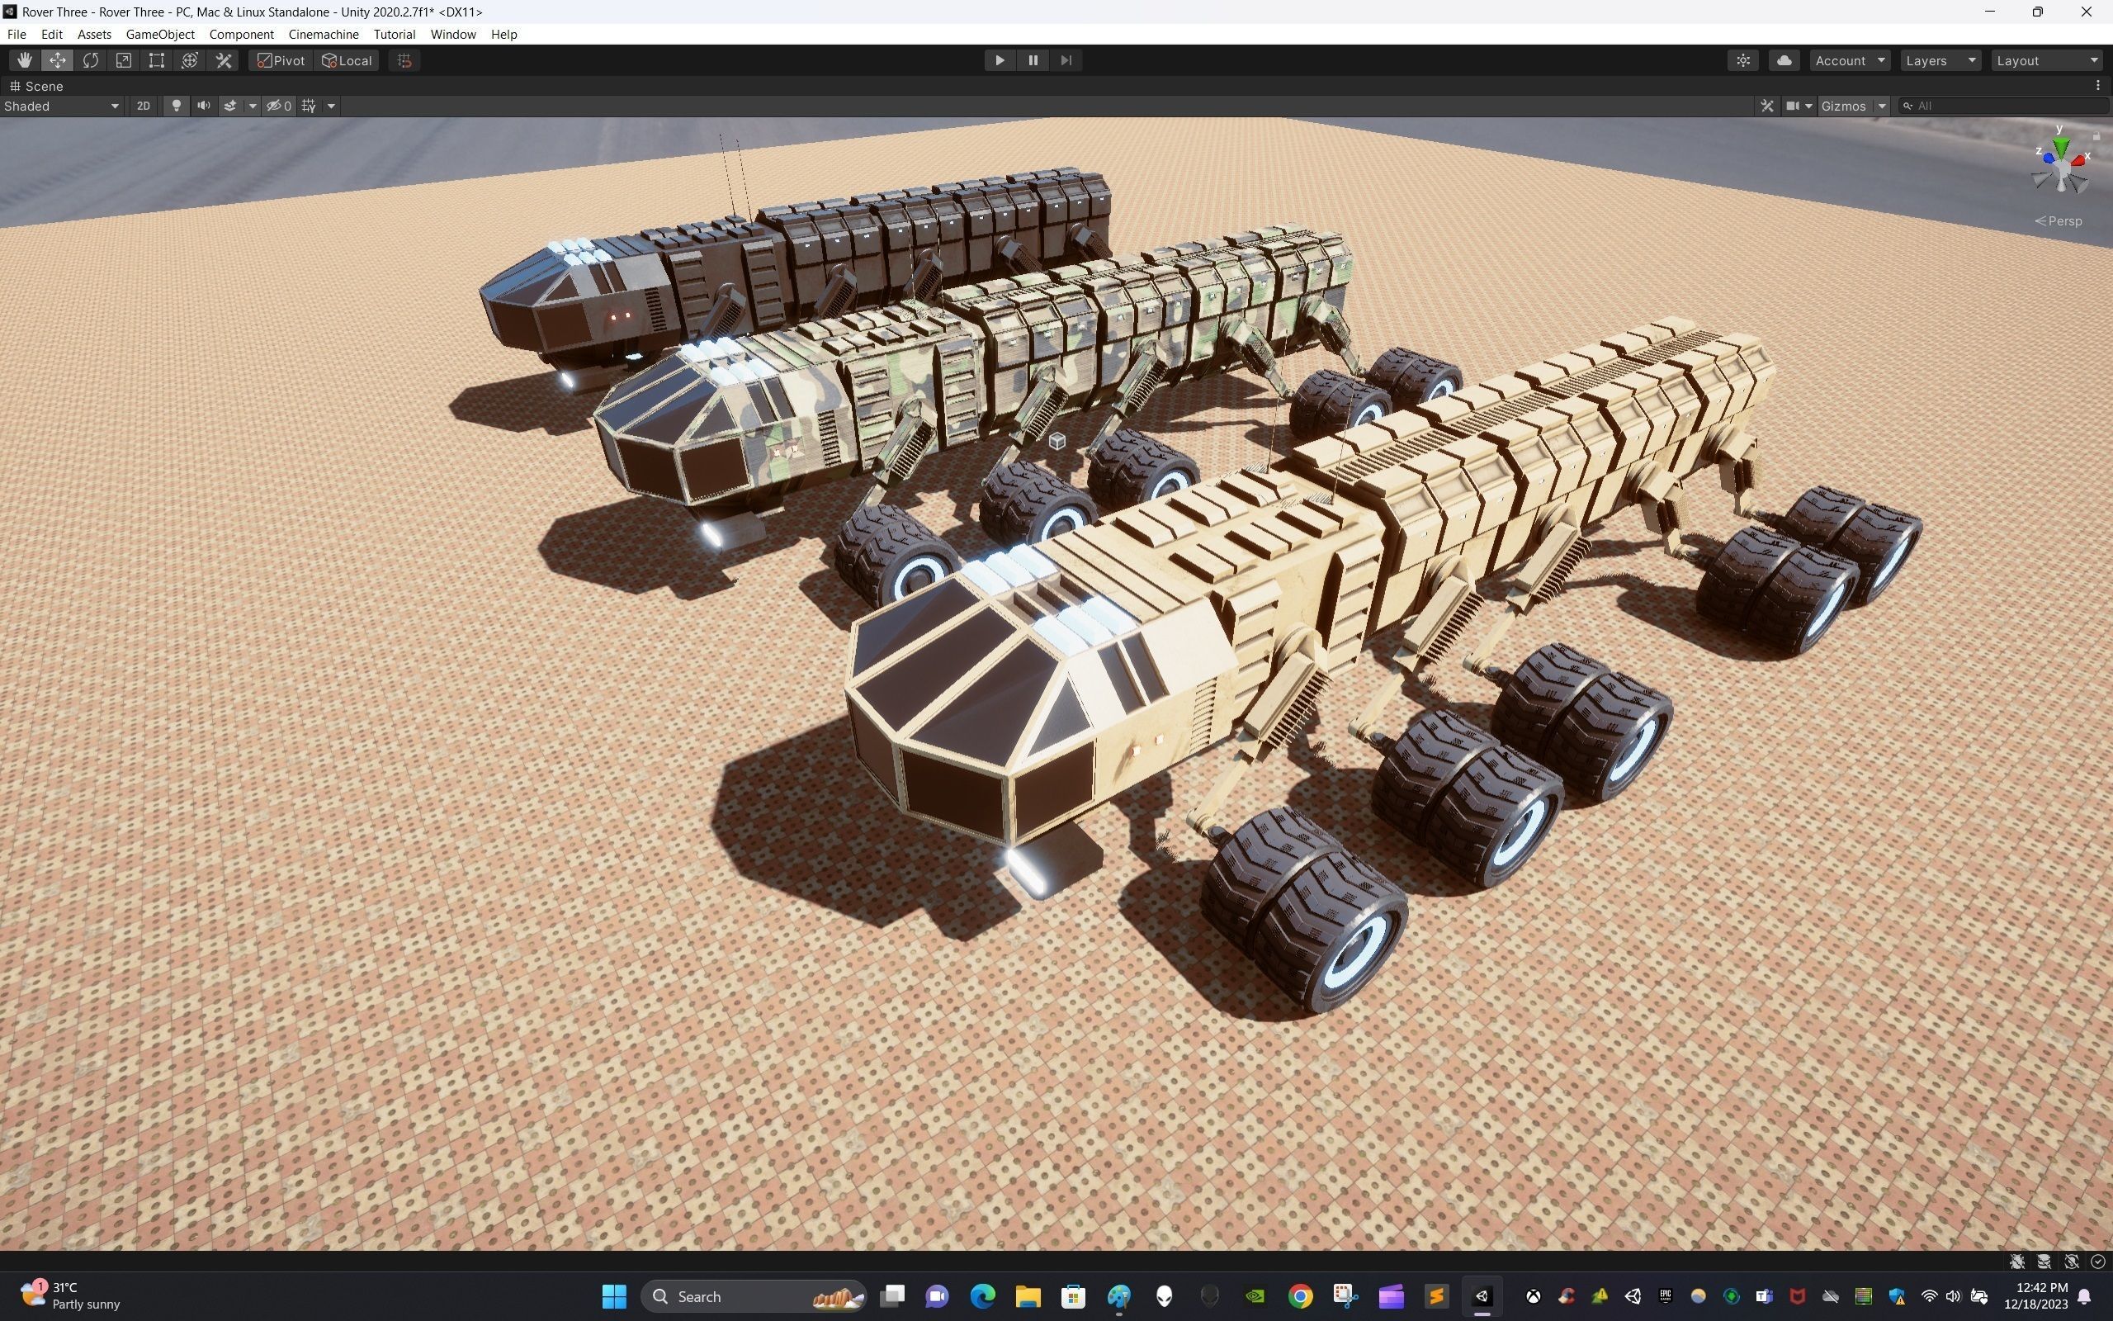Open the Tutorial menu
This screenshot has height=1321, width=2113.
point(394,34)
